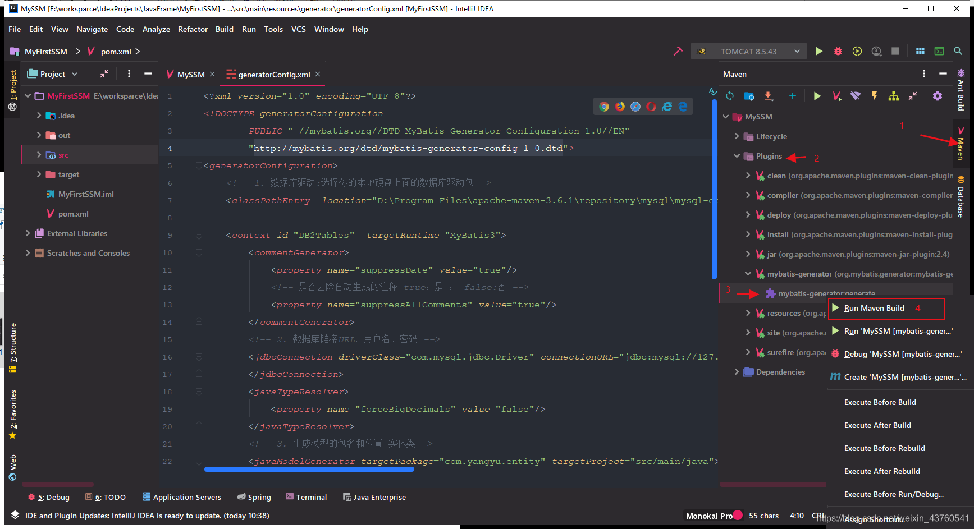
Task: Generate sources and update folders icon
Action: click(749, 96)
